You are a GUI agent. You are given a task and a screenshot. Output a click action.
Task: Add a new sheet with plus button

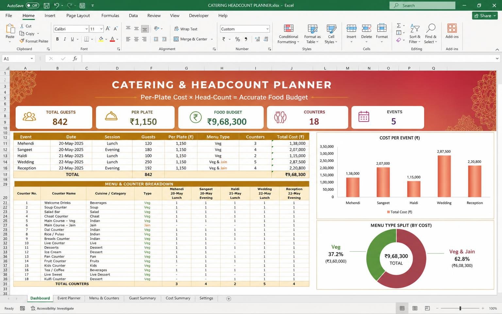pyautogui.click(x=229, y=299)
